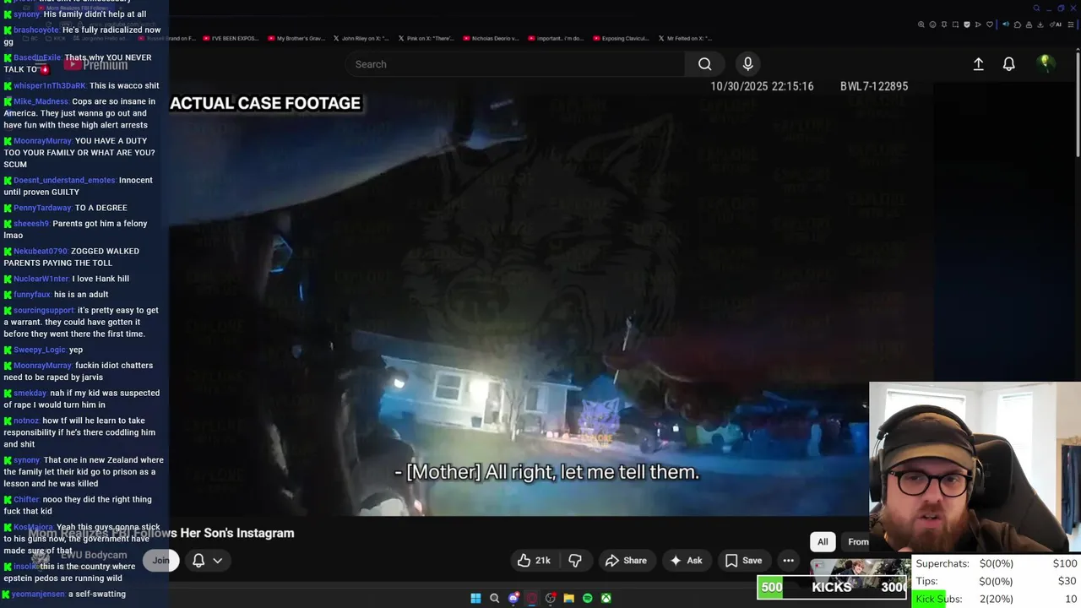Open the extensions cube icon
1081x608 pixels.
pyautogui.click(x=1018, y=24)
